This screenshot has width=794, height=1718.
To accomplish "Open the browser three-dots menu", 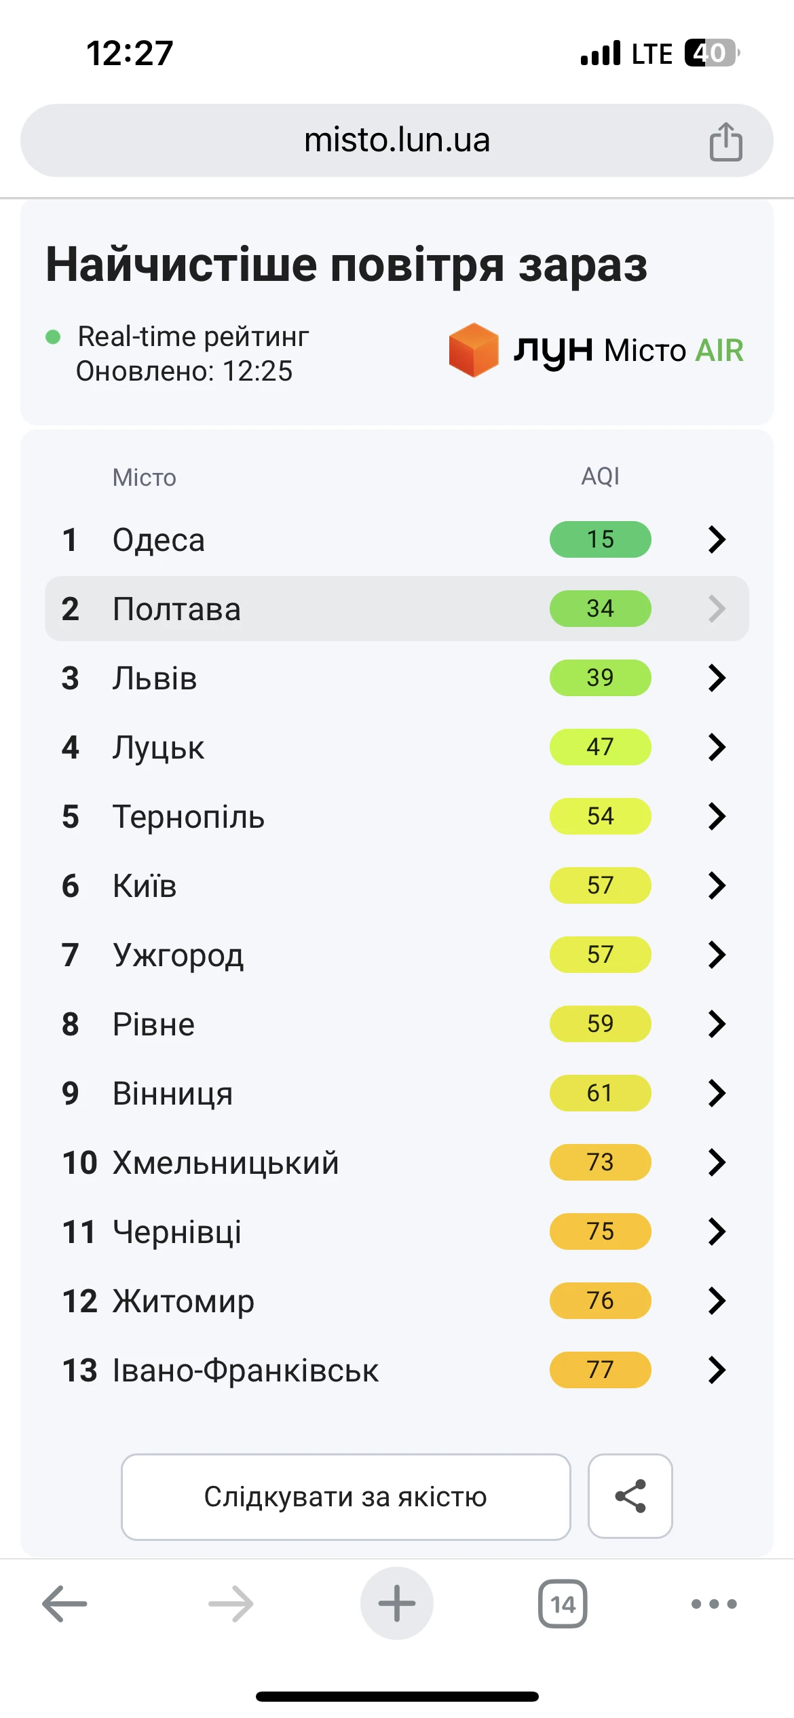I will 714,1604.
